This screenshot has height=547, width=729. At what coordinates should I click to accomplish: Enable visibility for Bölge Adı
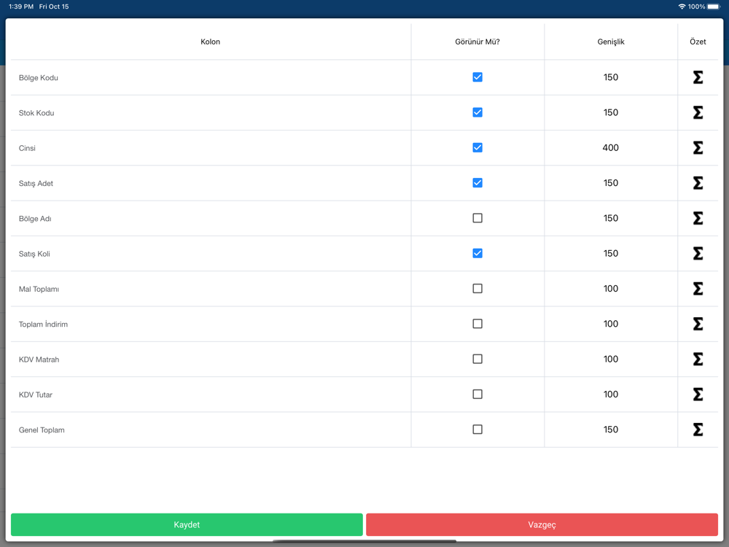477,218
